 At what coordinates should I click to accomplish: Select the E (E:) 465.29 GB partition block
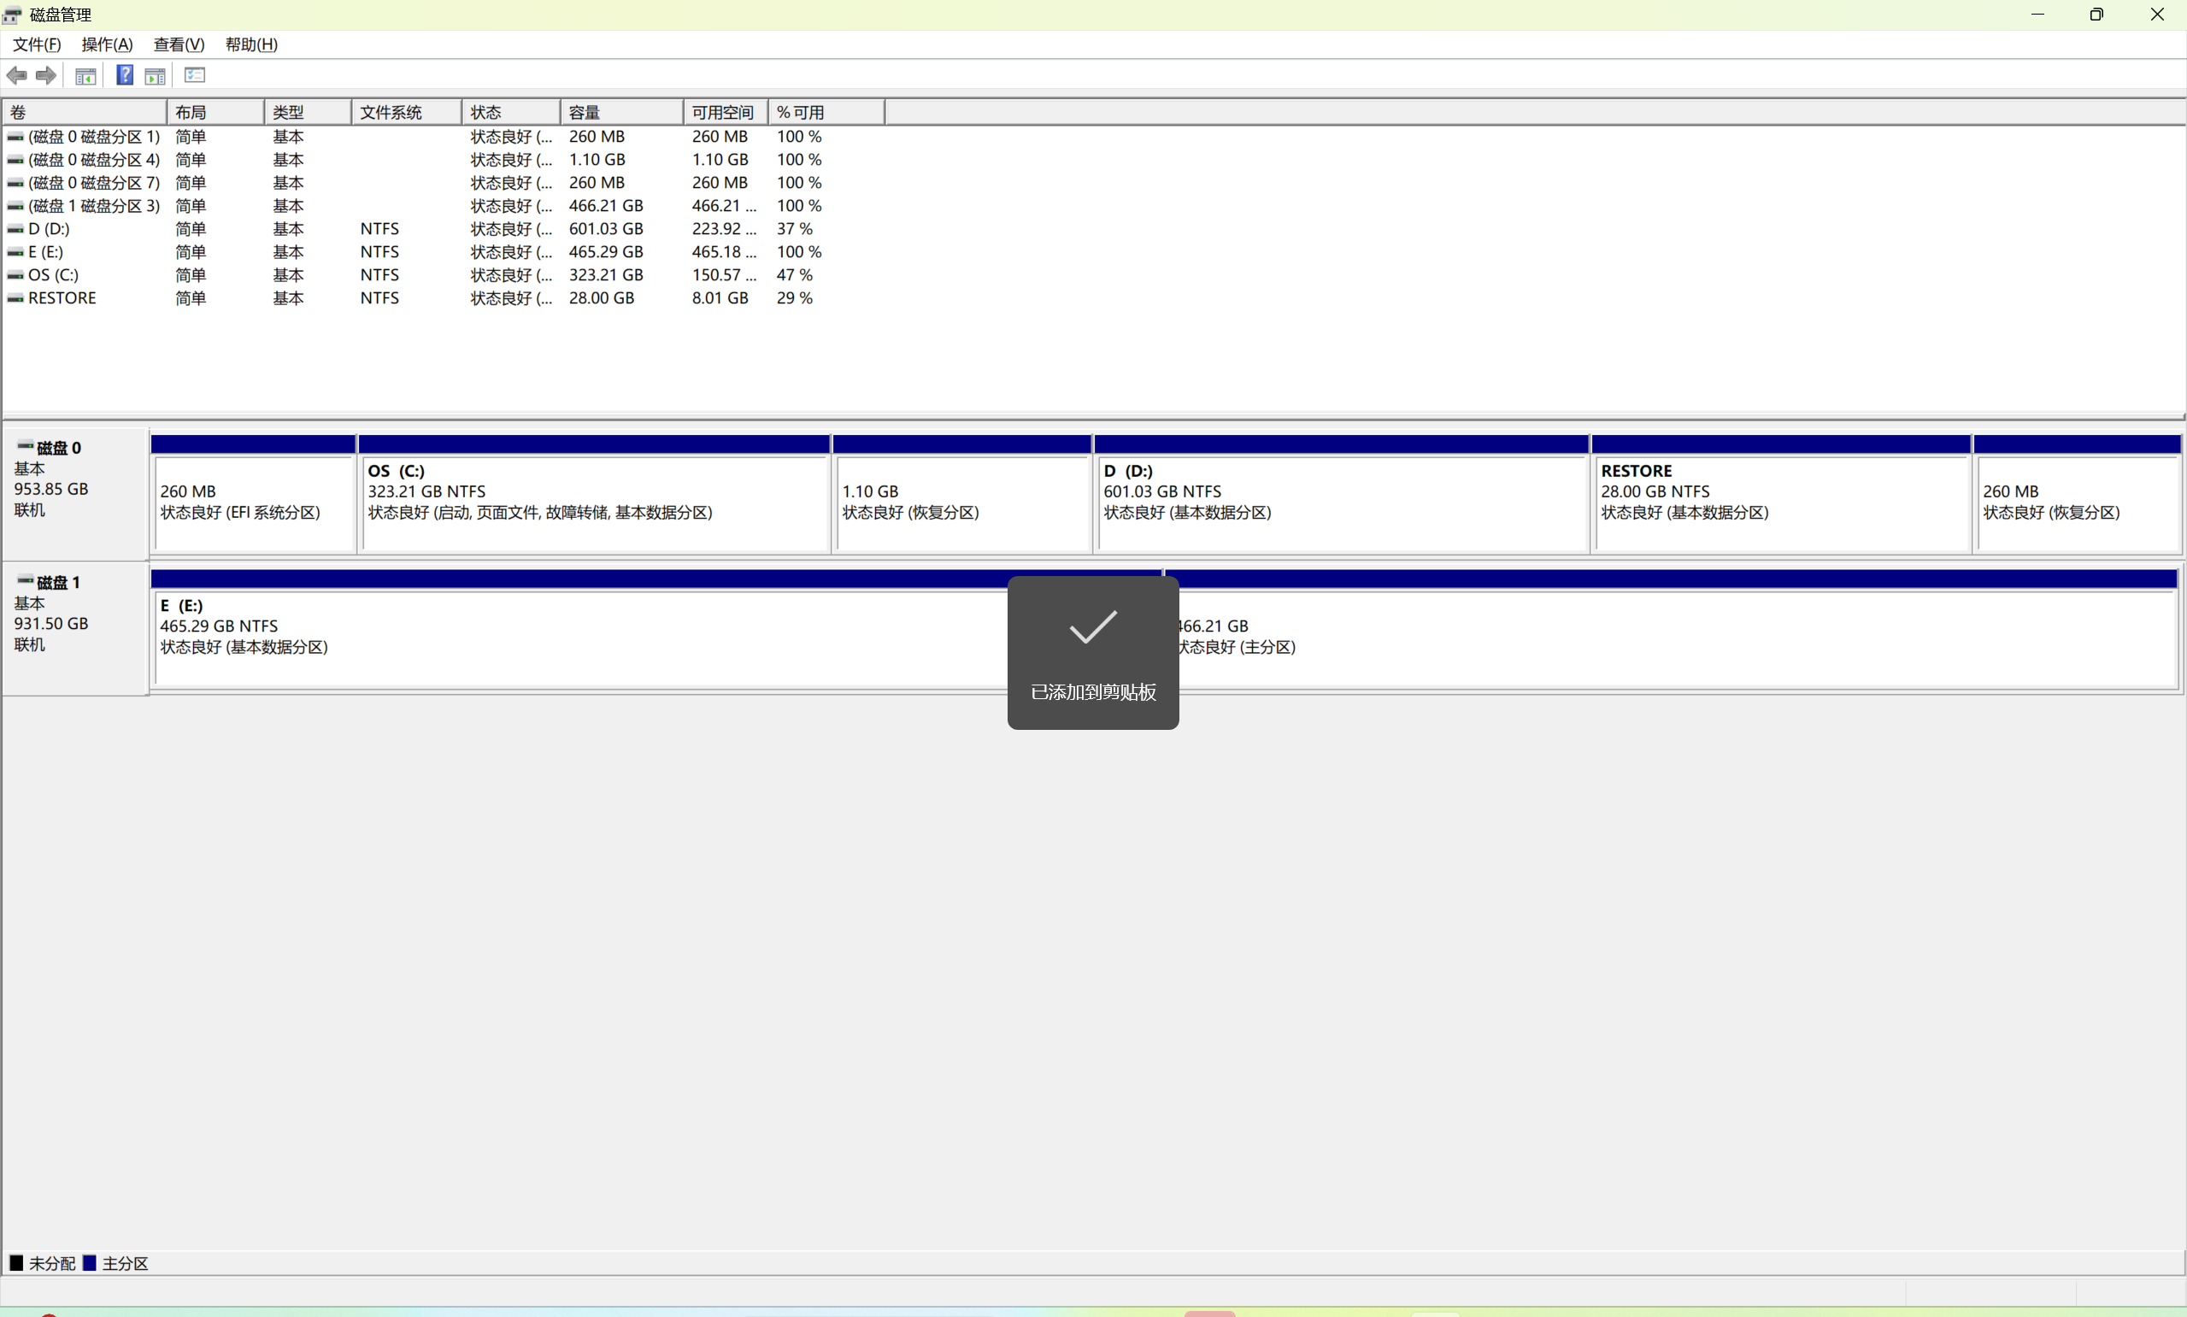pyautogui.click(x=577, y=637)
